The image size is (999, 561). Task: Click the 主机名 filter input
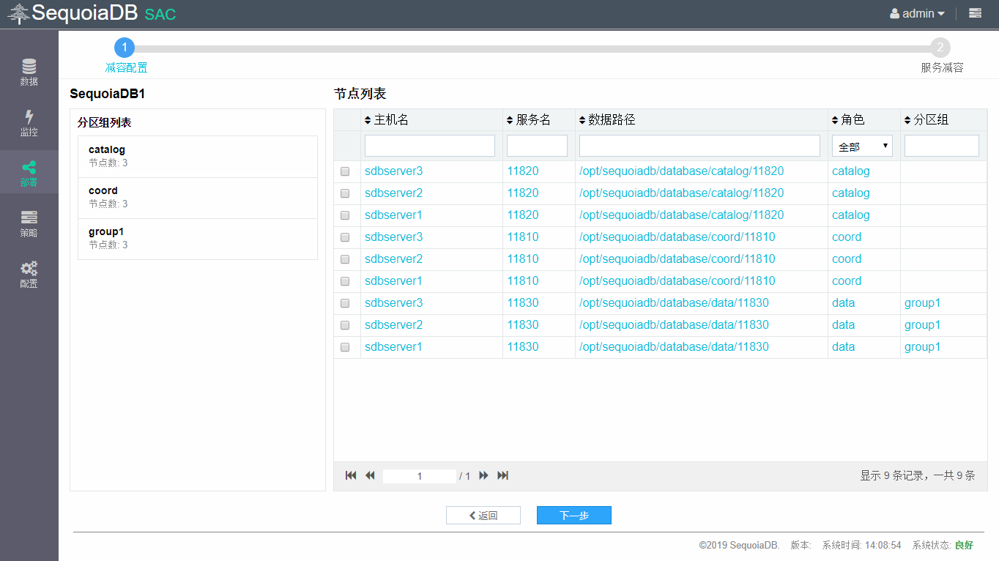click(430, 146)
